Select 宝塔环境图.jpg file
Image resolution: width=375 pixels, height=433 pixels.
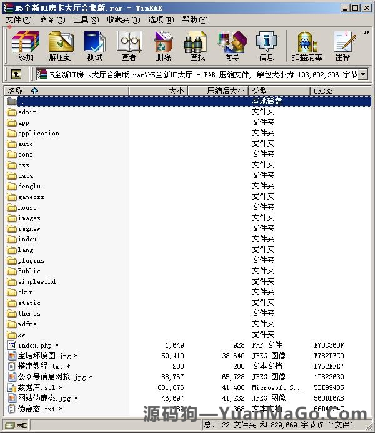[x=42, y=356]
